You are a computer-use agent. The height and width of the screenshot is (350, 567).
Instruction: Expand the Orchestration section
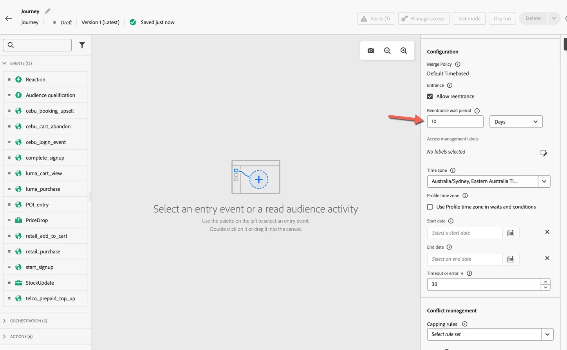pos(5,321)
